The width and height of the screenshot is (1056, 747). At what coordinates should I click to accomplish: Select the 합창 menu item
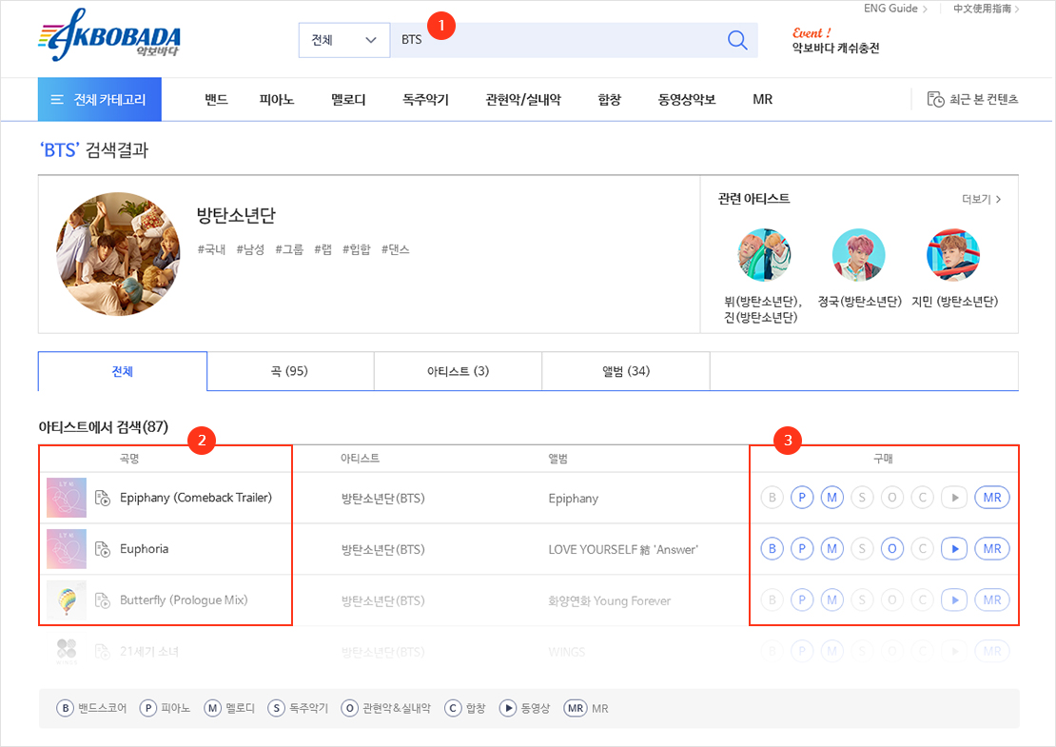tap(610, 100)
